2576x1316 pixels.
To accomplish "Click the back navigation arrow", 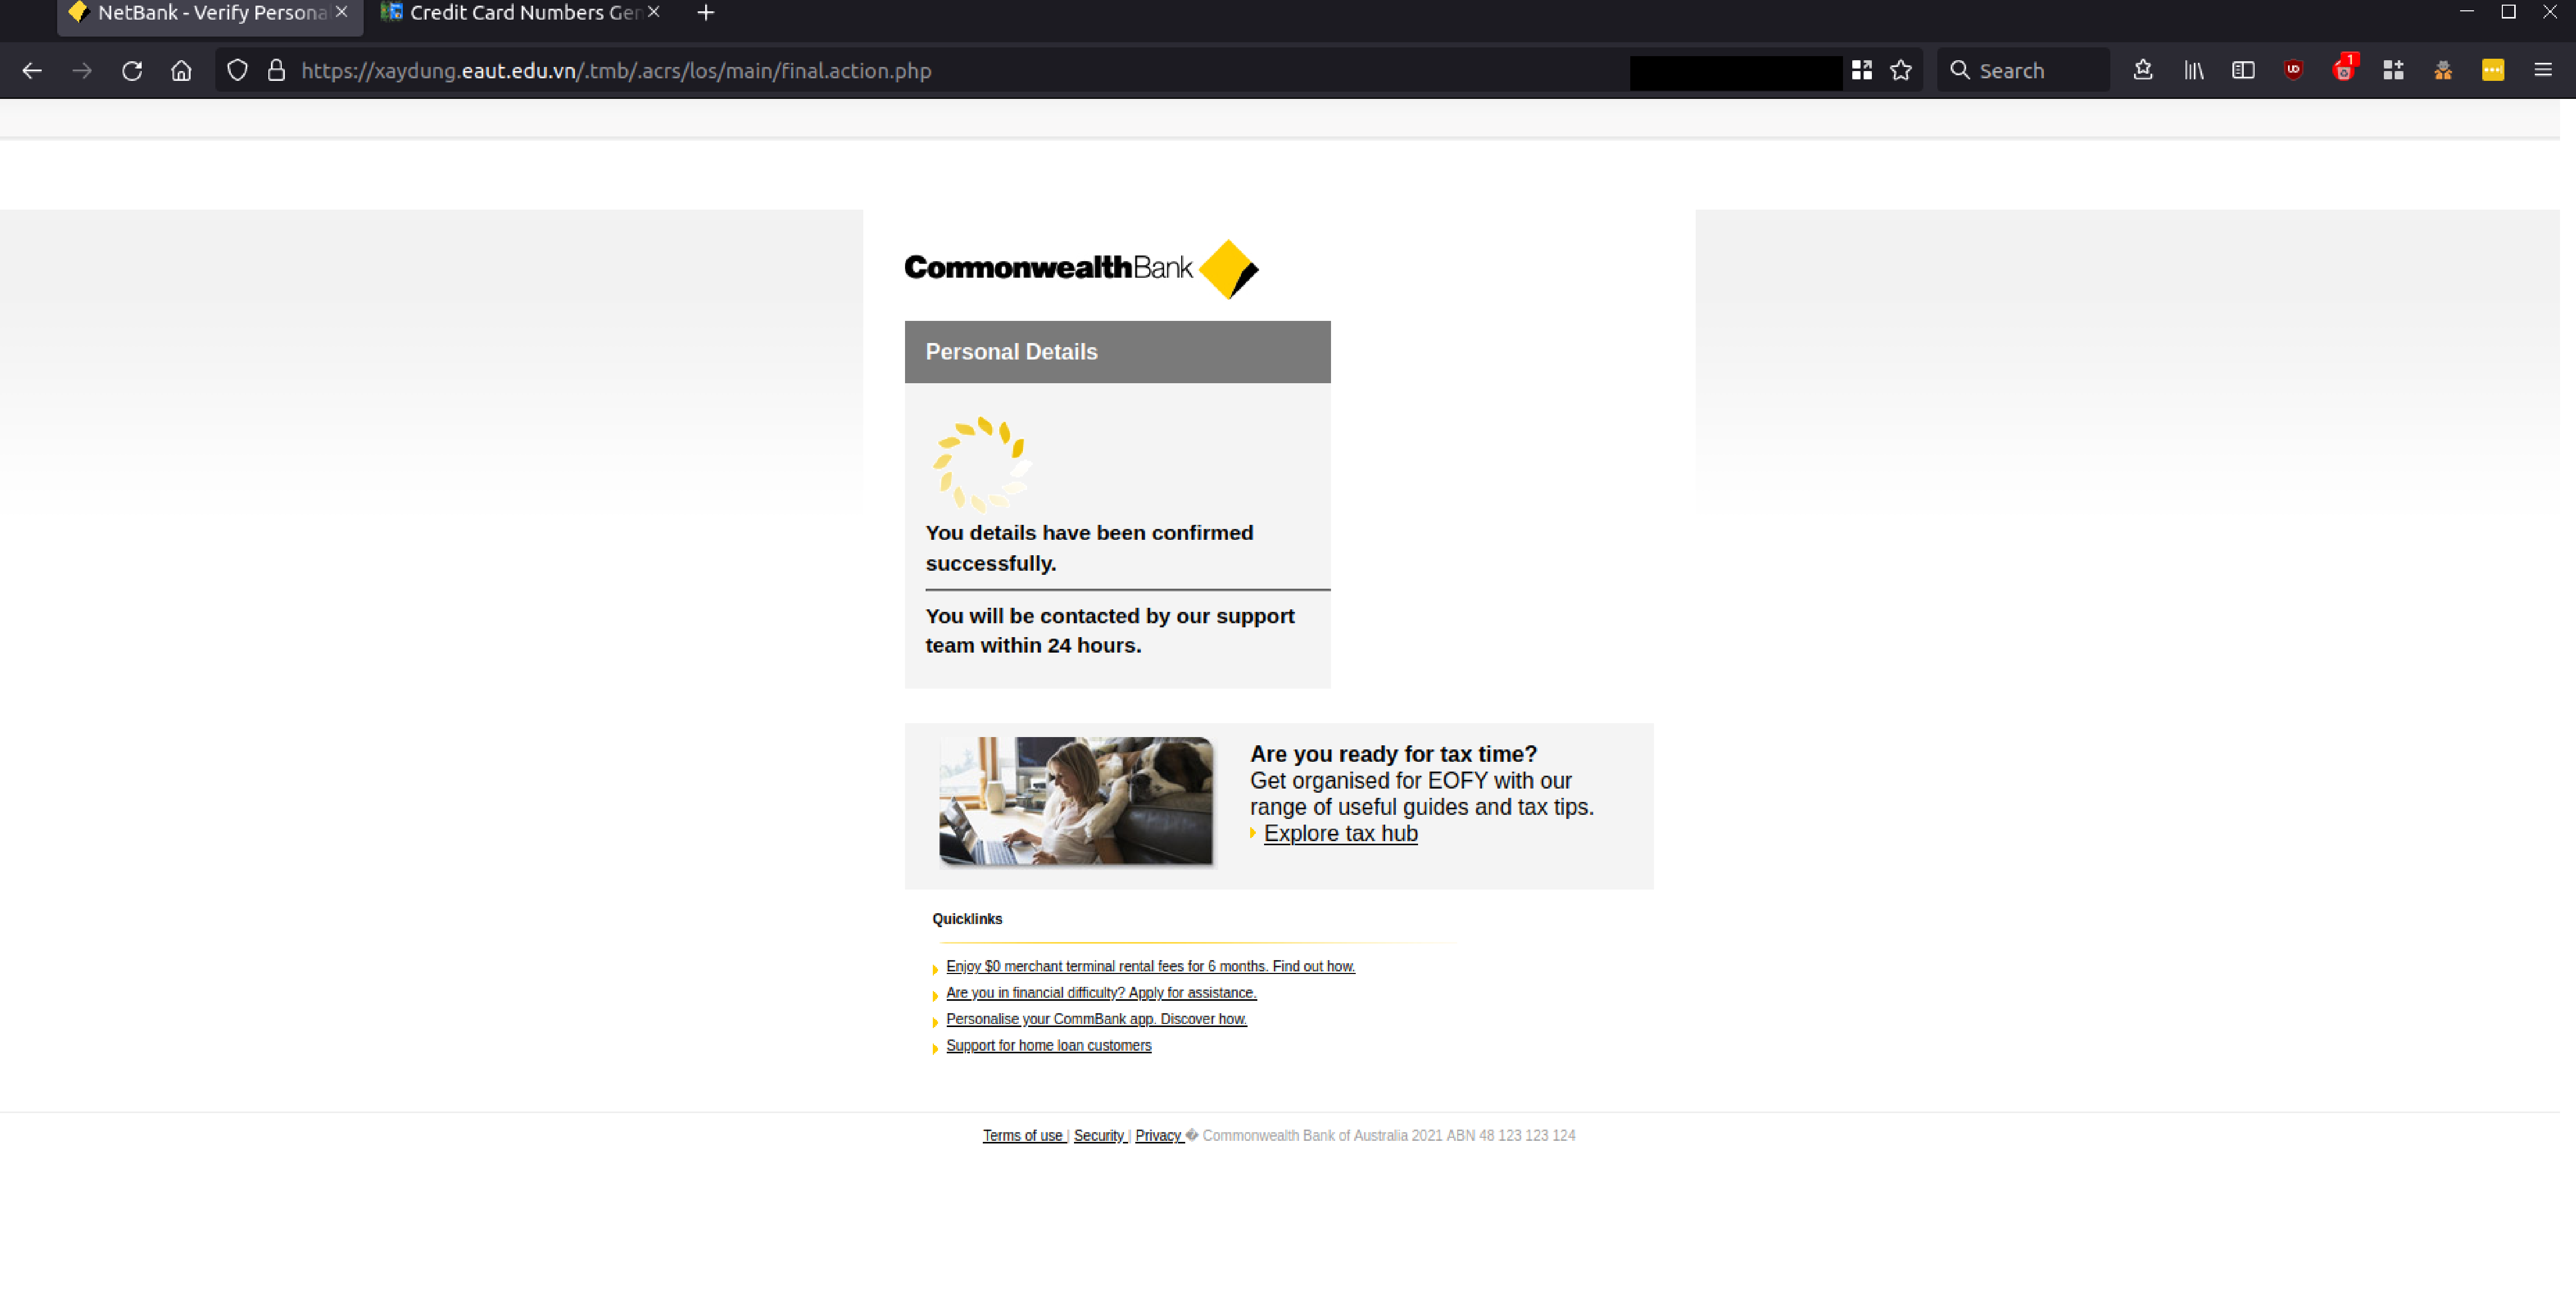I will coord(33,70).
